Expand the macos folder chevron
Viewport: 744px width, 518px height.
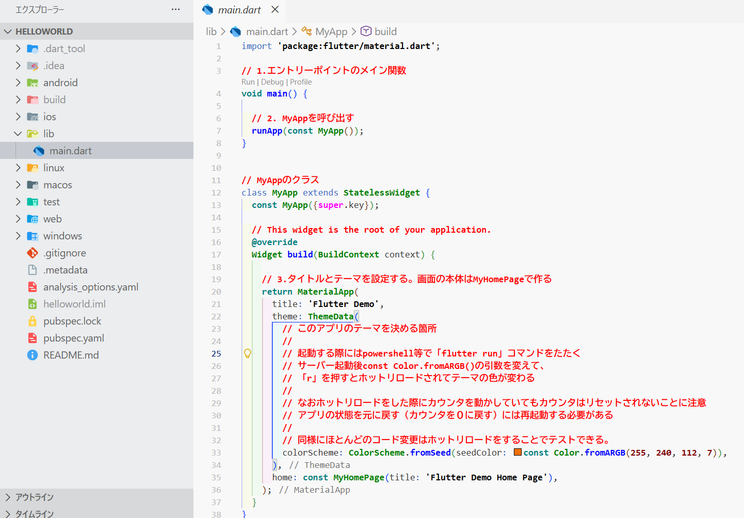coord(18,185)
